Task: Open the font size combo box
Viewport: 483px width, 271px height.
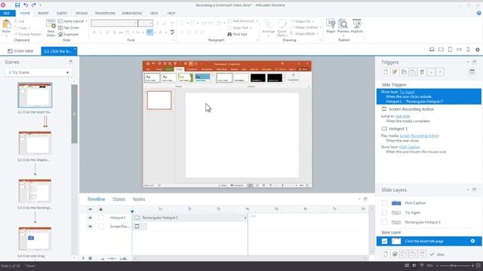Action: point(146,23)
